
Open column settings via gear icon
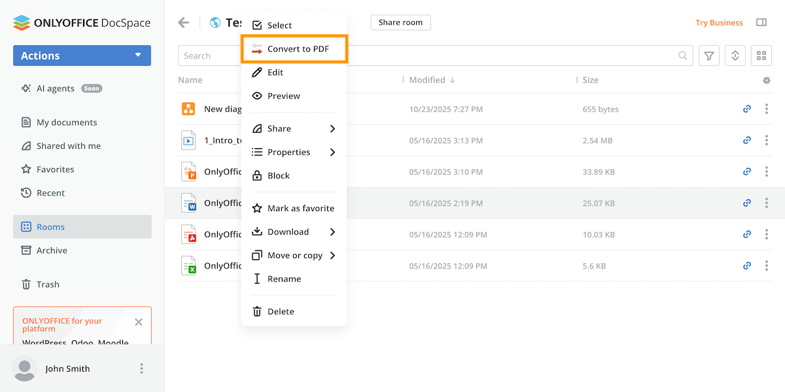click(766, 80)
